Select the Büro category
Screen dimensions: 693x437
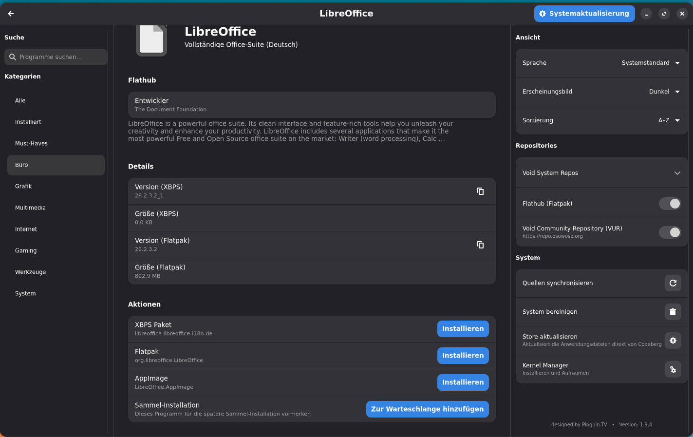56,165
